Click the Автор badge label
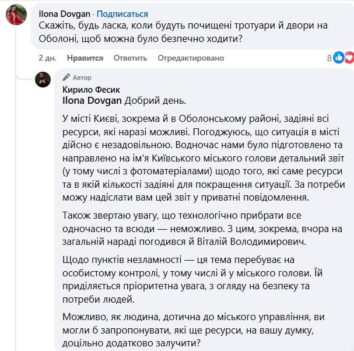This screenshot has height=351, width=354. click(82, 78)
